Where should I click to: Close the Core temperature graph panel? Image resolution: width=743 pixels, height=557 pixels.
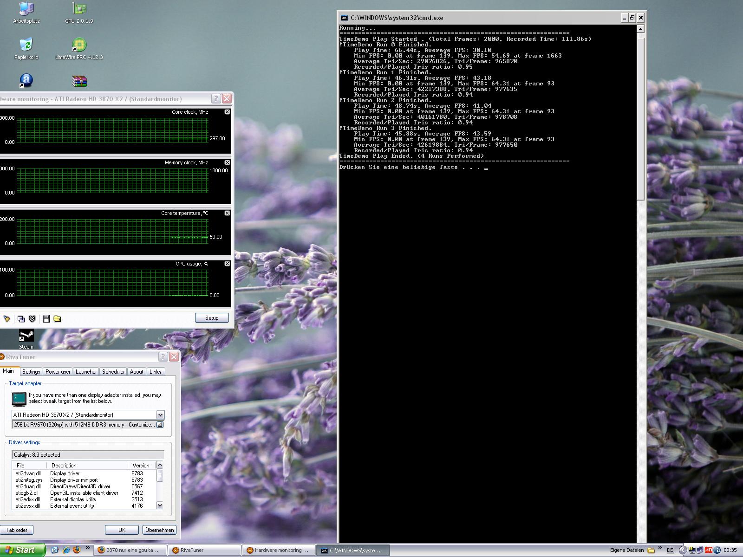227,213
